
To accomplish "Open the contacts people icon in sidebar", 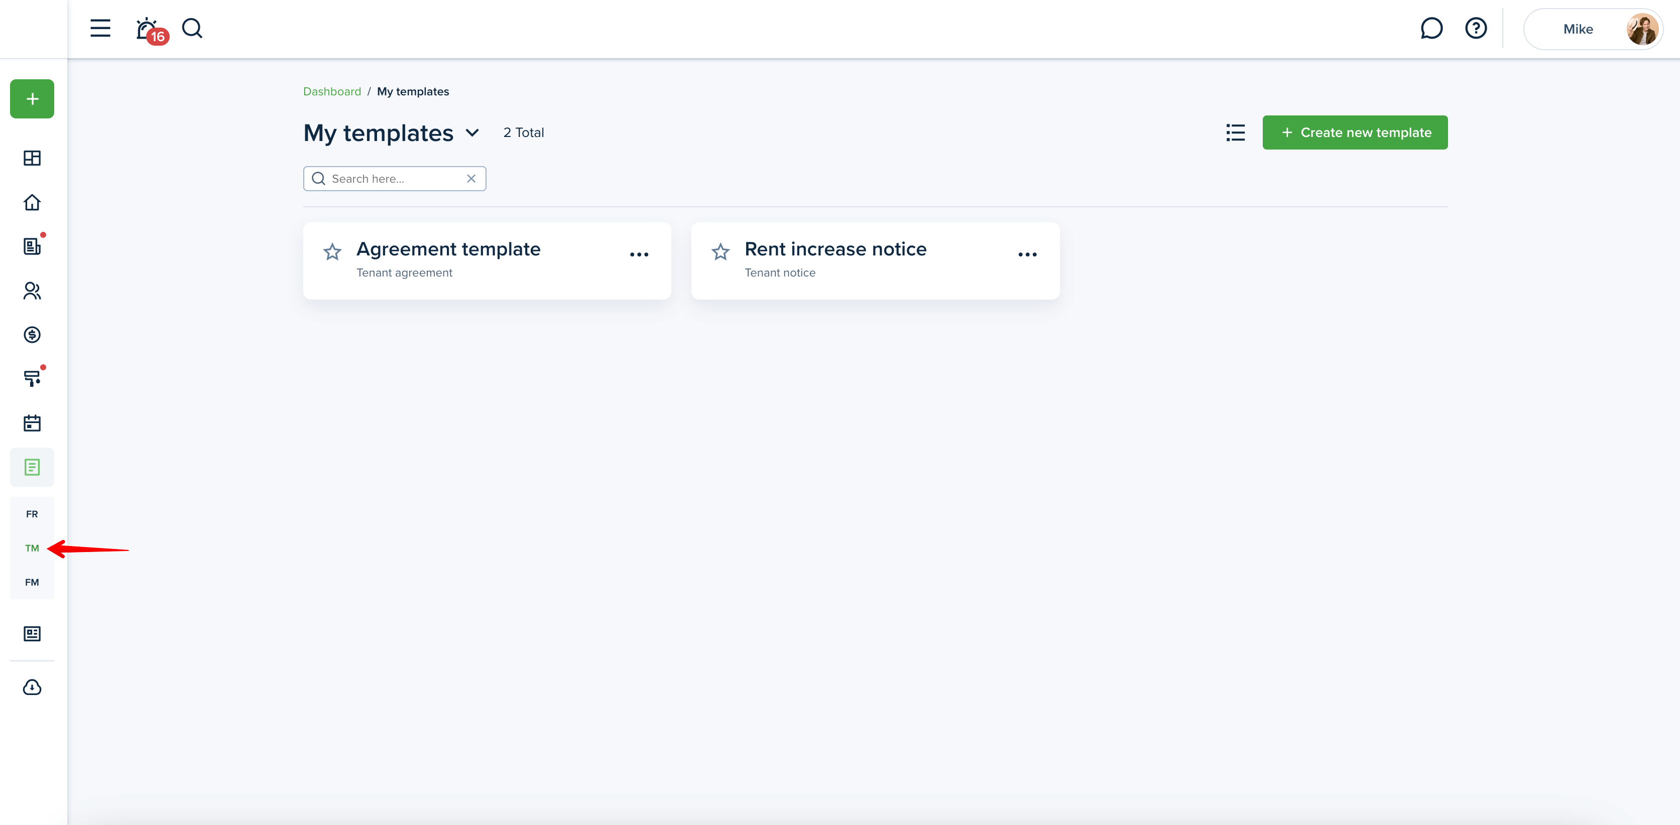I will pyautogui.click(x=32, y=291).
